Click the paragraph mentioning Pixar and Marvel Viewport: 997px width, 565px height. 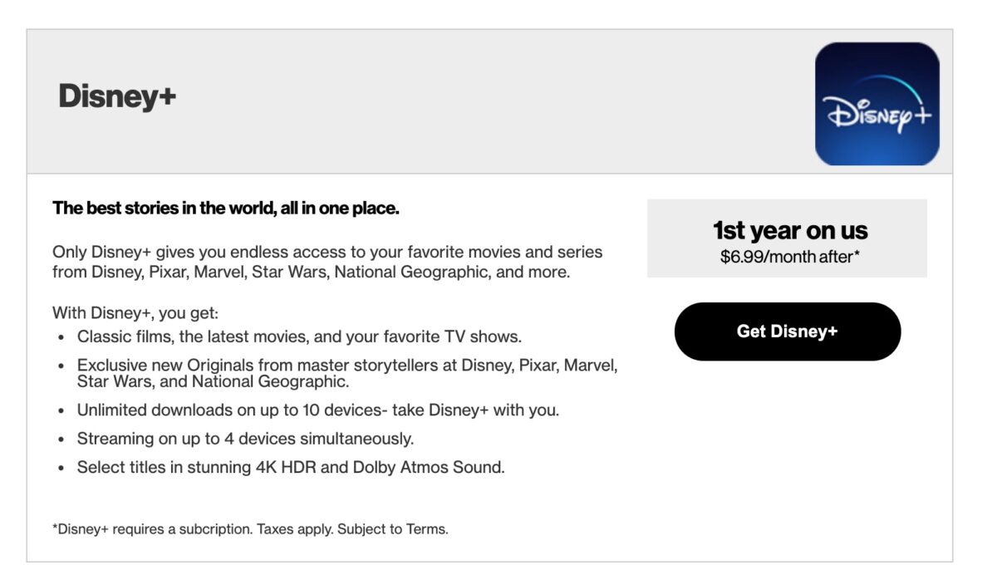click(x=328, y=259)
